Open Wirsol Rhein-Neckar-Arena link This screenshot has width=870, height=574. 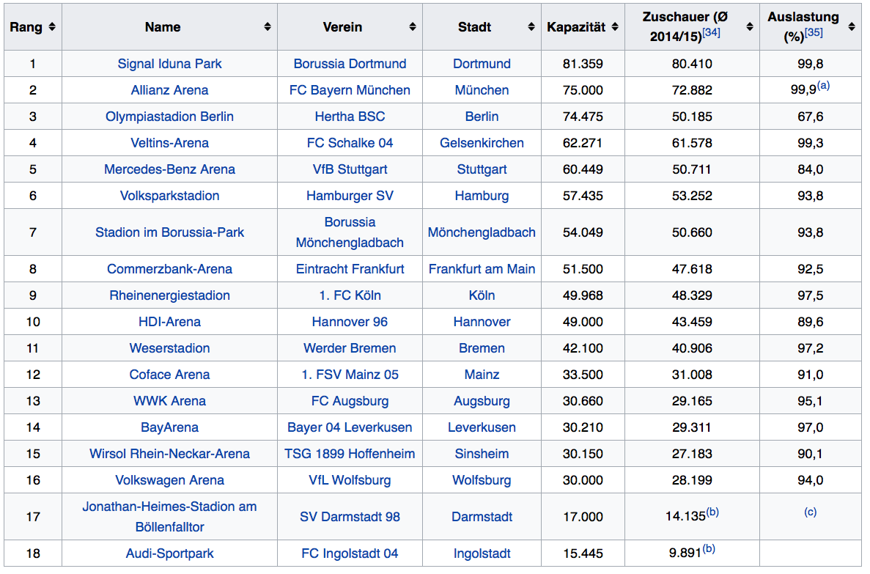coord(169,454)
